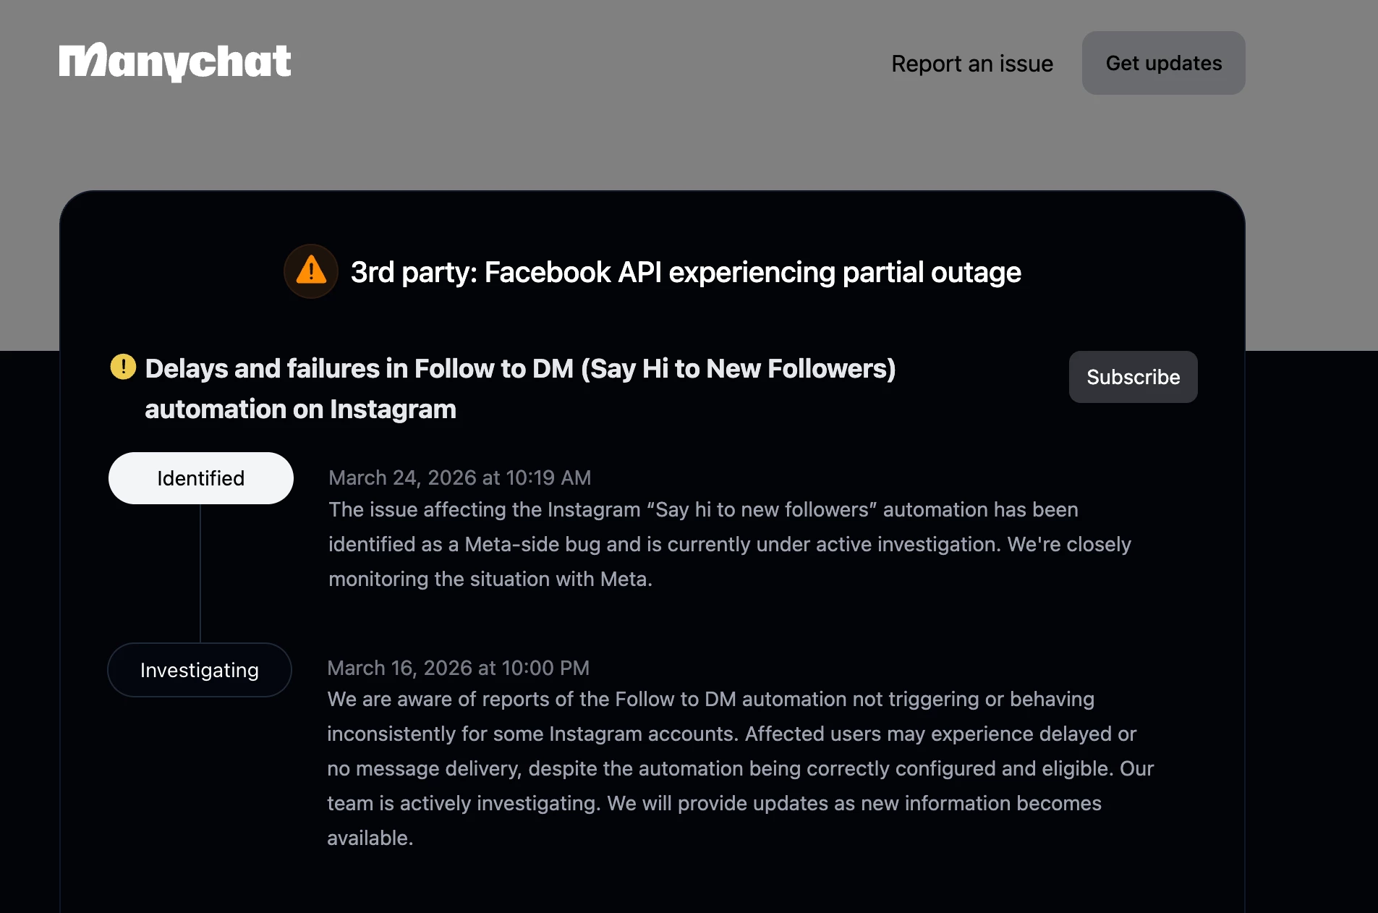Subscribe to this incident's updates
Image resolution: width=1378 pixels, height=913 pixels.
(1133, 377)
